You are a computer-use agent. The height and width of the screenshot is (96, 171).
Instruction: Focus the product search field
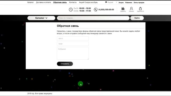pos(93,18)
